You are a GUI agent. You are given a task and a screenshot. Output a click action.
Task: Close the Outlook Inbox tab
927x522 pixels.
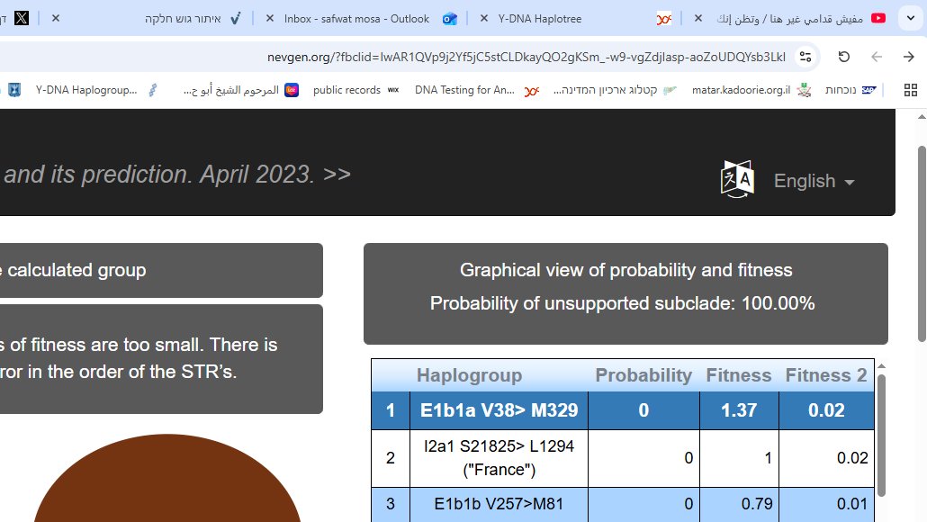pyautogui.click(x=270, y=18)
